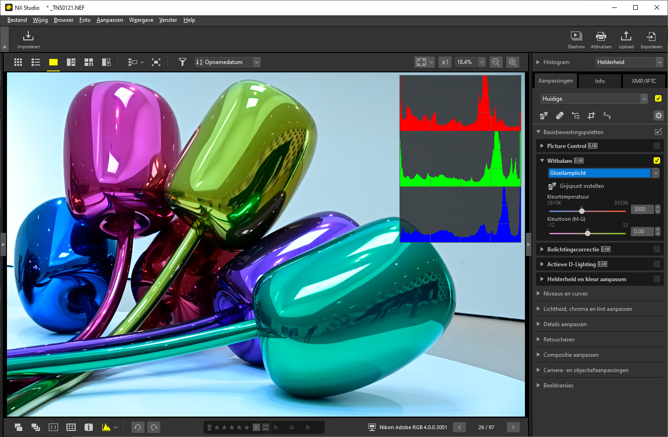The image size is (668, 437).
Task: Expand the Histogram panel
Action: point(538,62)
